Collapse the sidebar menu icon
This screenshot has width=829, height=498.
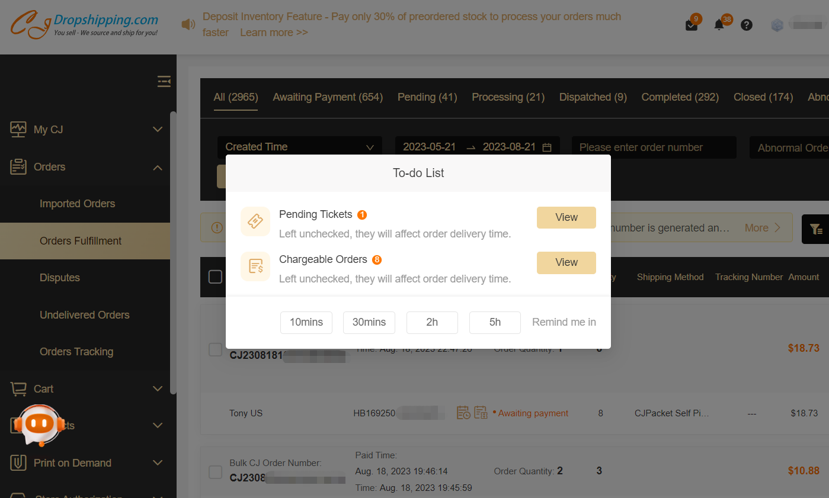(x=164, y=82)
